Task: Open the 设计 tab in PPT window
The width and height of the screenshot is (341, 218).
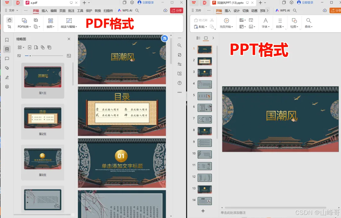Action: coord(237,11)
